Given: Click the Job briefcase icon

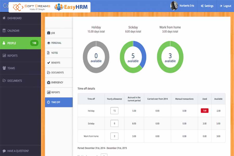Looking at the screenshot, I should (x=49, y=33).
